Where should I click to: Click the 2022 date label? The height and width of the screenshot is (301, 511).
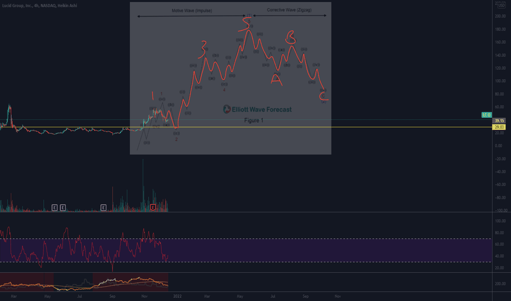[177, 296]
